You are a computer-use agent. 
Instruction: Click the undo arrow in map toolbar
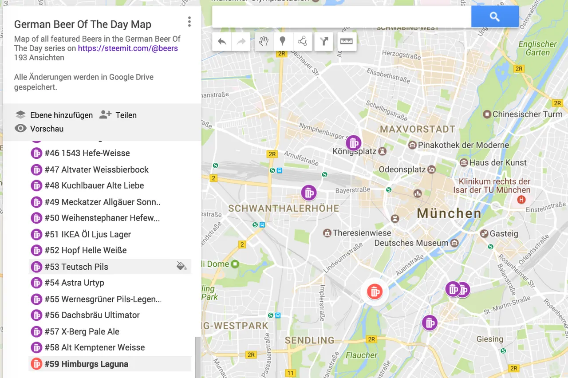(x=222, y=42)
